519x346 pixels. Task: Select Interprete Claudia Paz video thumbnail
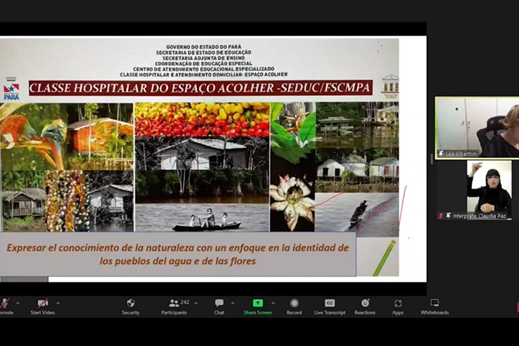(x=489, y=190)
